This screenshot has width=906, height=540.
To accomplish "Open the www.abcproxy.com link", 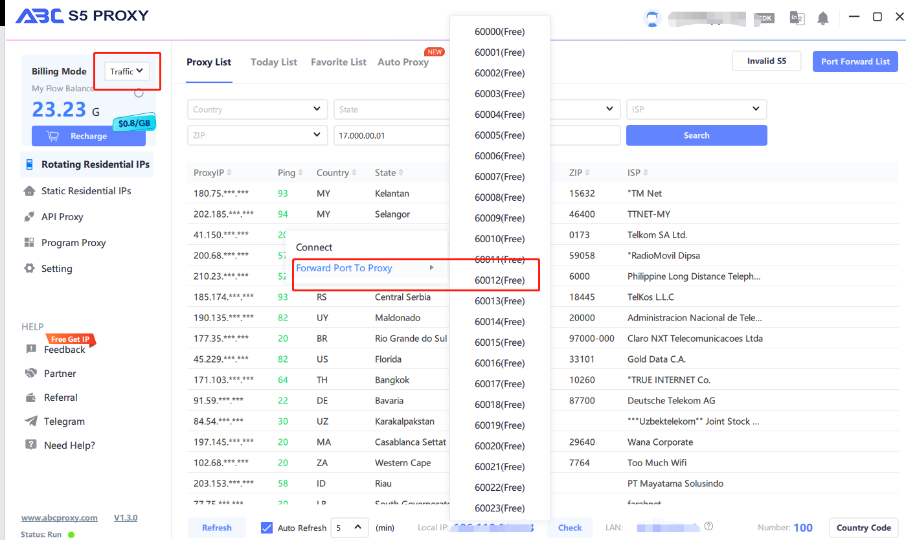I will pos(60,518).
